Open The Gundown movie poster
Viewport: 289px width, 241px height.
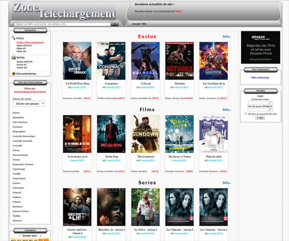[x=145, y=134]
